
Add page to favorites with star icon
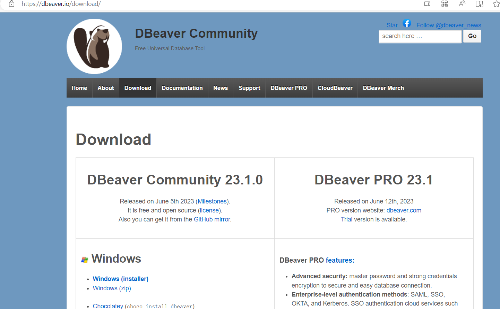coord(496,4)
